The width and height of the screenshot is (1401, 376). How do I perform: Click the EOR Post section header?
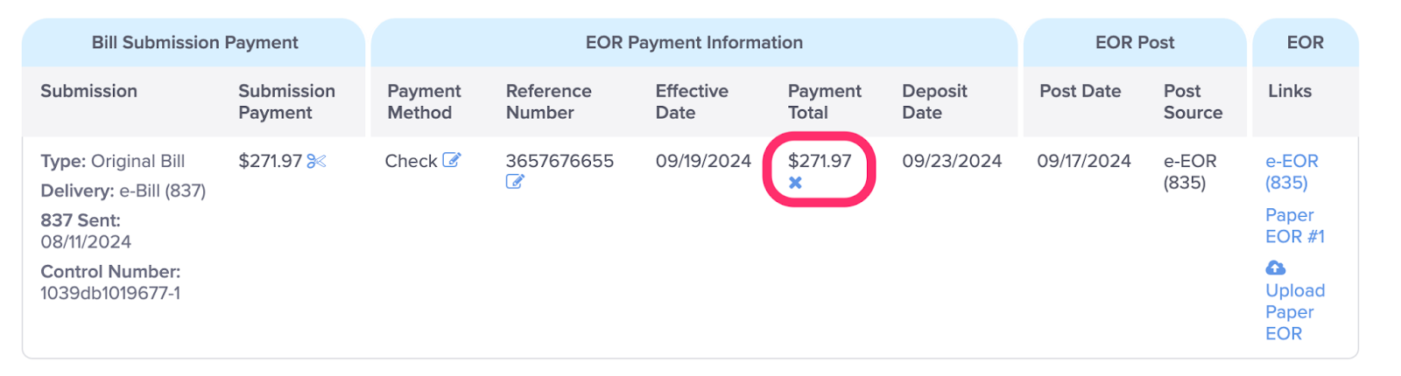1135,42
